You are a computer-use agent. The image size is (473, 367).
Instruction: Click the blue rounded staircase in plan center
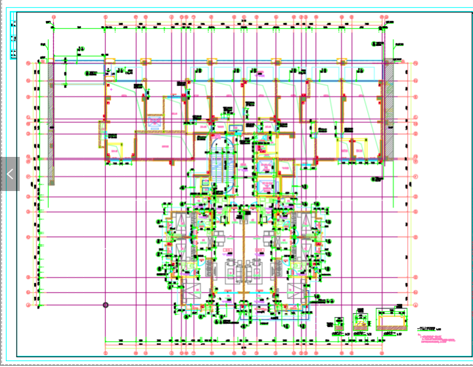222,165
